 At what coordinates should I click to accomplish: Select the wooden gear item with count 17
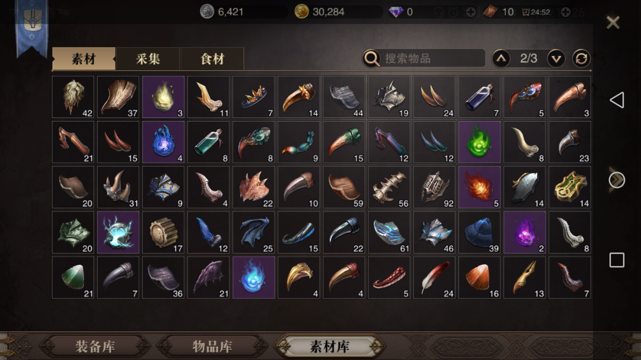pyautogui.click(x=163, y=232)
